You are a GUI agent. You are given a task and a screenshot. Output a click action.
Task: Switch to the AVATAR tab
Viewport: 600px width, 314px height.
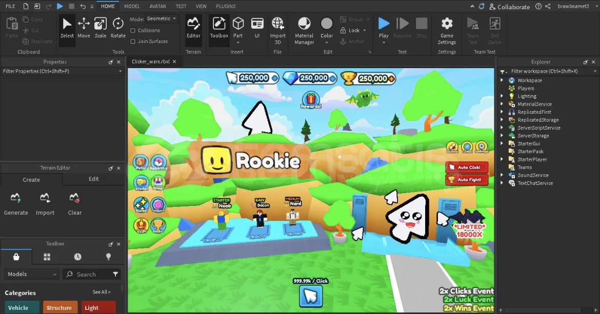tap(157, 7)
